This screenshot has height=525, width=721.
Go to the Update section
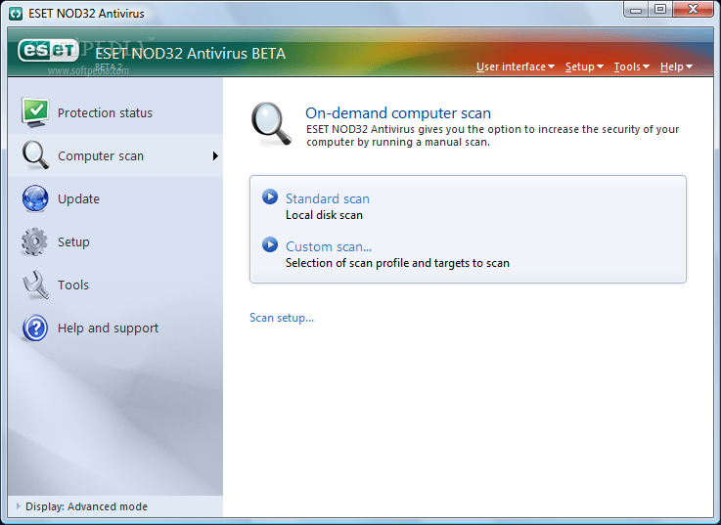click(x=78, y=199)
